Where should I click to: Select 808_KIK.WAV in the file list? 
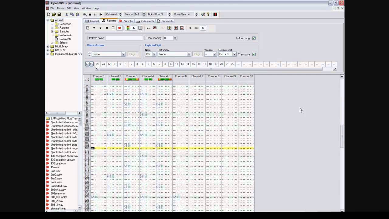(59, 197)
